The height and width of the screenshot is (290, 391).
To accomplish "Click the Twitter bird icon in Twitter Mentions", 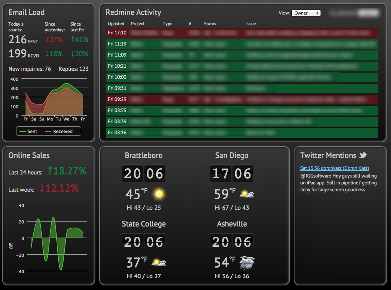I will point(363,155).
